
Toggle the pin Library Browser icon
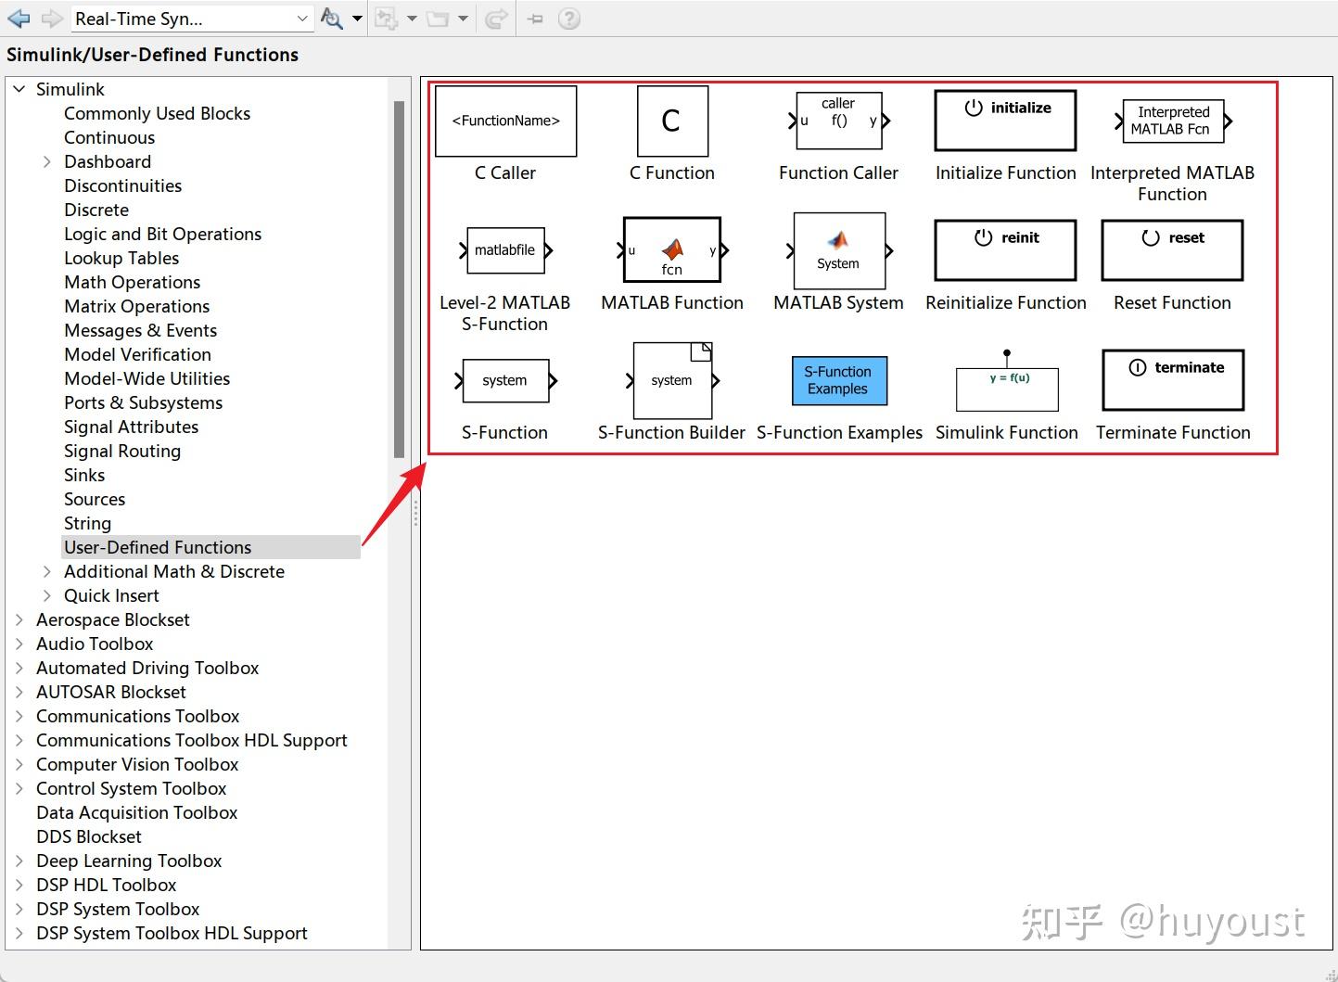click(534, 18)
